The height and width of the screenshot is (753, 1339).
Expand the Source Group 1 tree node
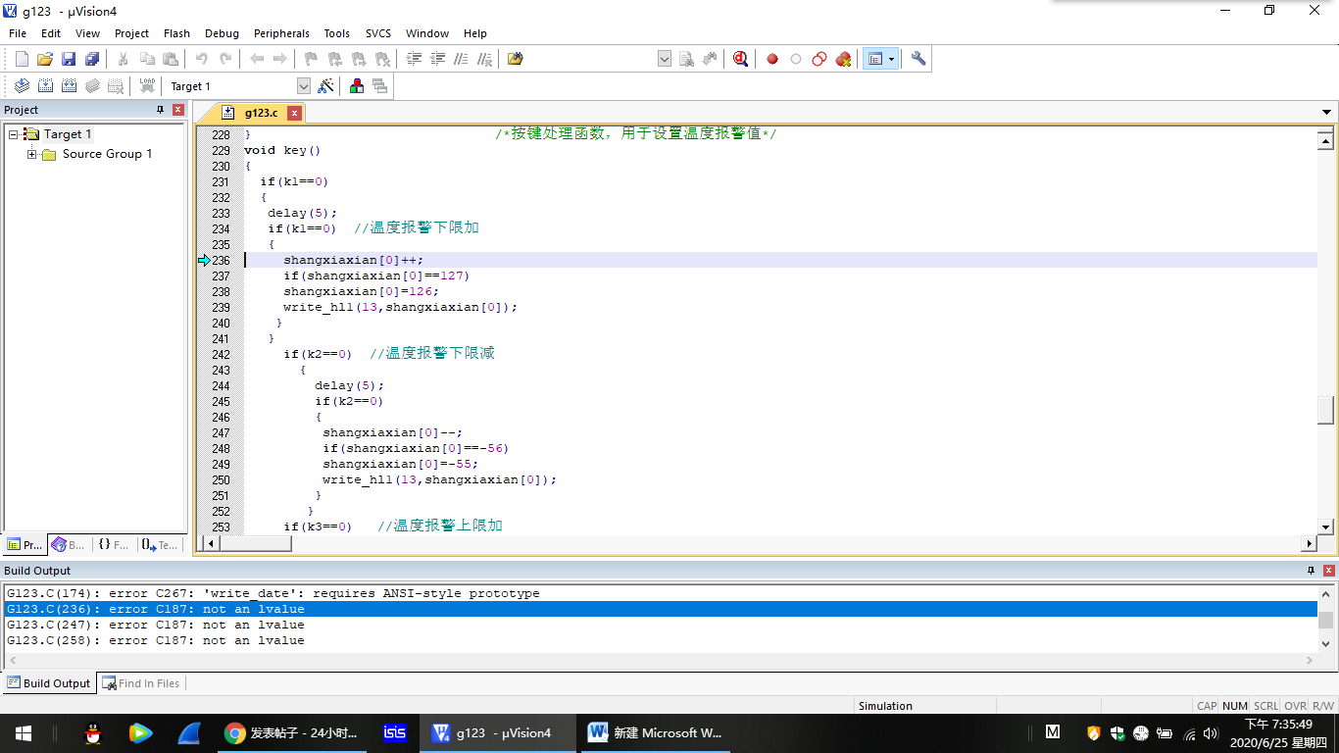point(32,154)
